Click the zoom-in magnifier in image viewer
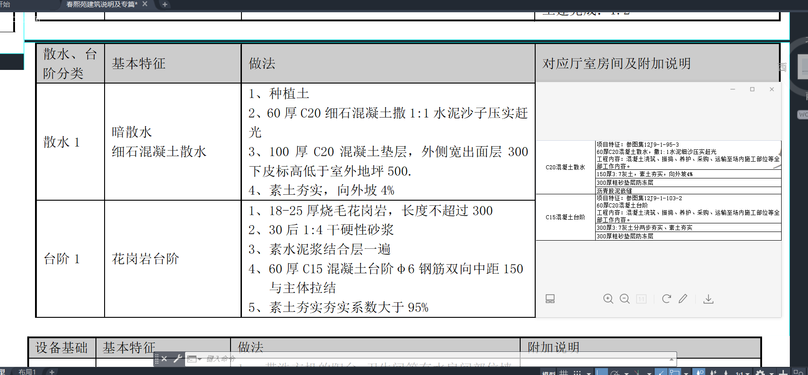This screenshot has width=808, height=375. tap(608, 299)
